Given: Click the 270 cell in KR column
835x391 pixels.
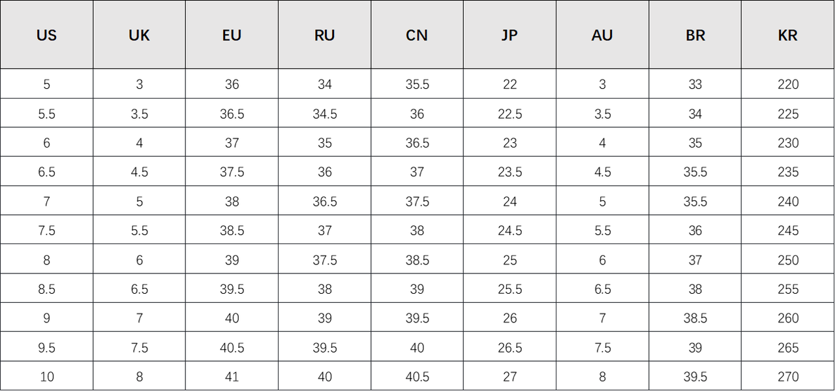Looking at the screenshot, I should coord(788,377).
